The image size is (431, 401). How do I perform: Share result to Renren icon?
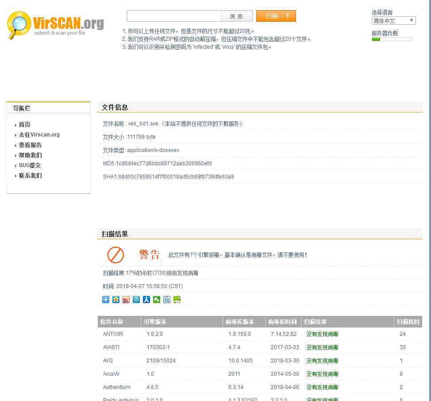click(x=146, y=300)
